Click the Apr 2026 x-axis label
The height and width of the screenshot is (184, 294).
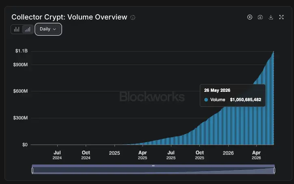[x=256, y=155]
